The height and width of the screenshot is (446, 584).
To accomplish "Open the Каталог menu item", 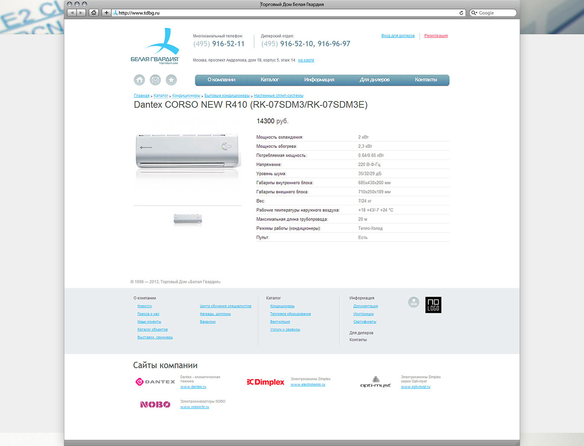I will point(270,80).
